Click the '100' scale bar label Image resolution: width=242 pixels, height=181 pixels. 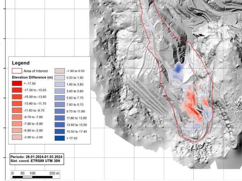(x=32, y=173)
